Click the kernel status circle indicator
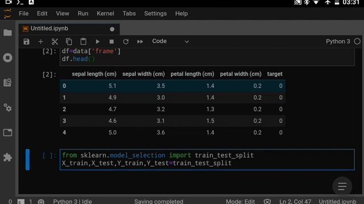This screenshot has width=364, height=204. tap(357, 41)
